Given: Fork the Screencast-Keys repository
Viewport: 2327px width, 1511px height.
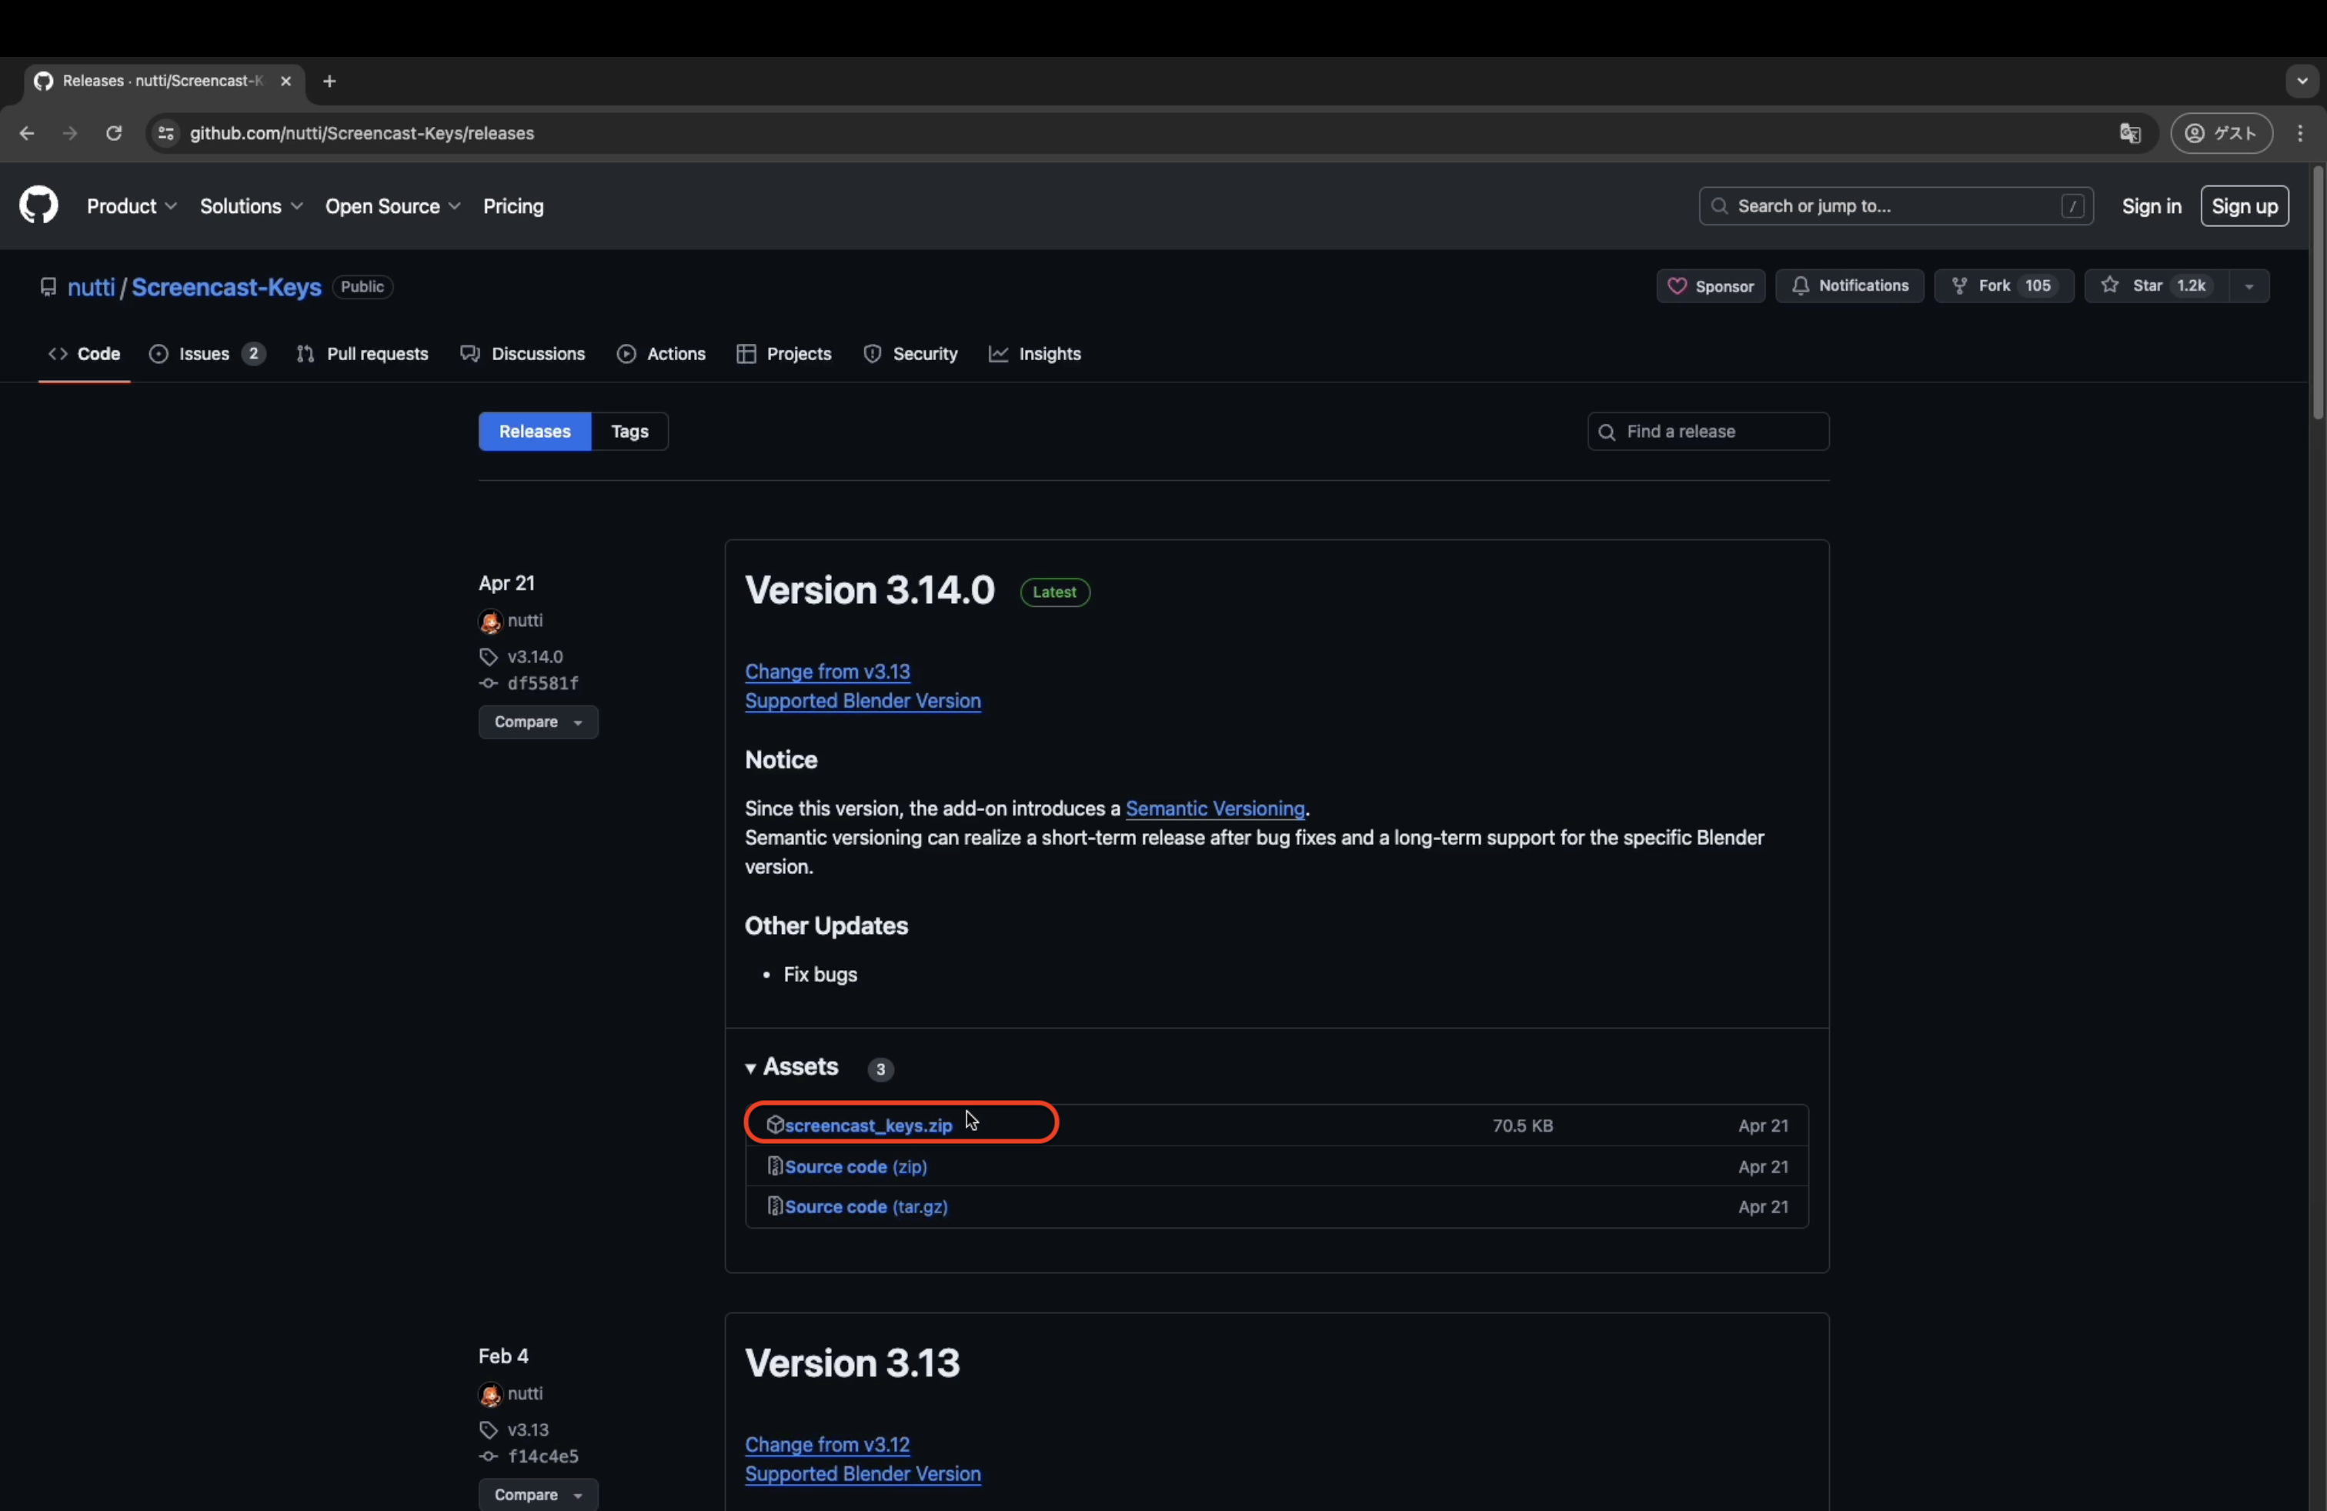Looking at the screenshot, I should [2003, 286].
